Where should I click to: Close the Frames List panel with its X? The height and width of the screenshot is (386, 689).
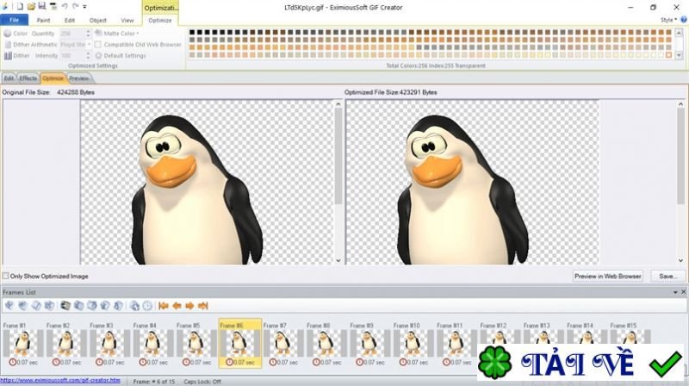pos(683,292)
